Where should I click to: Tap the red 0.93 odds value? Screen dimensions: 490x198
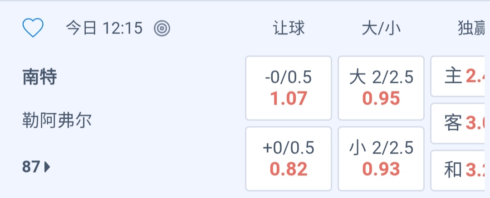pos(381,169)
